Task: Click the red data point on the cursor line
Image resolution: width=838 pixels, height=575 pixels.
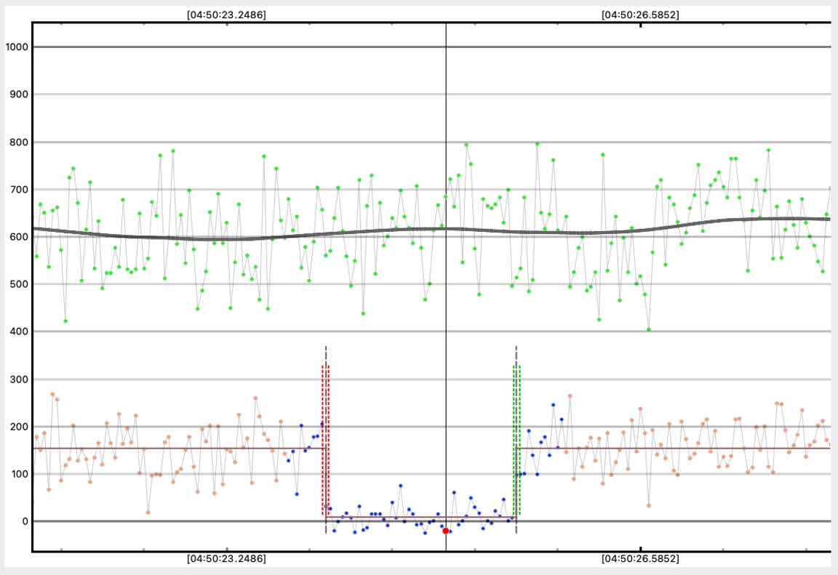Action: (445, 531)
